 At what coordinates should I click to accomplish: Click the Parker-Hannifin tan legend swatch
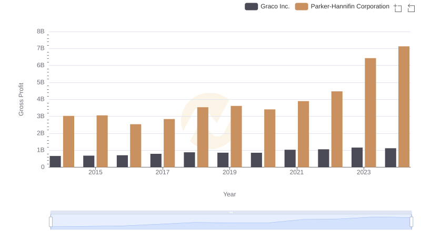point(302,6)
